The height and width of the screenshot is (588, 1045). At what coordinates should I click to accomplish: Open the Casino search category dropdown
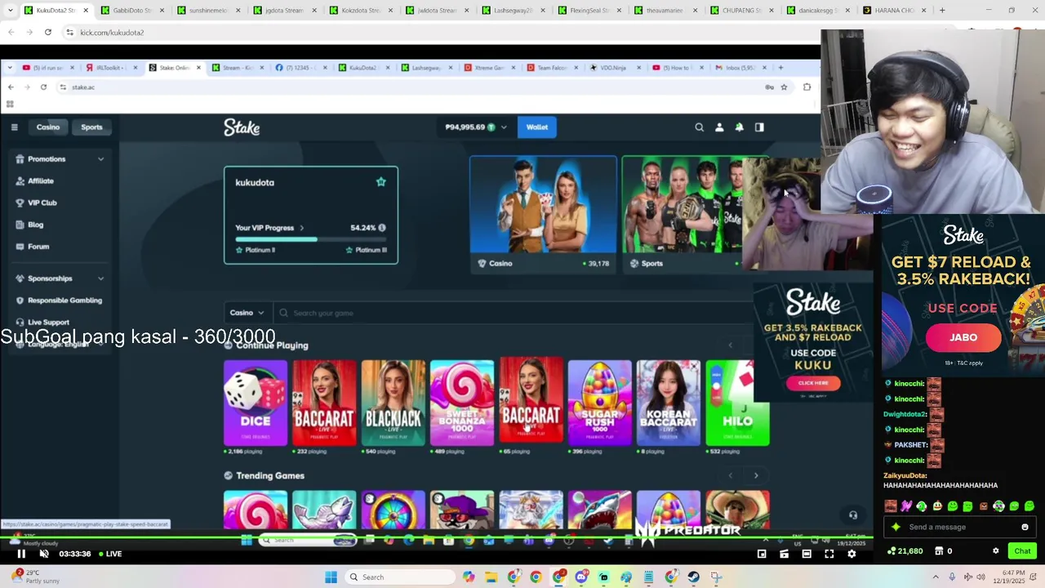pos(247,313)
